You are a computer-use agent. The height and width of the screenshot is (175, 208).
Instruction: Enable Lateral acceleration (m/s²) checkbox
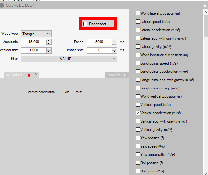138,30
